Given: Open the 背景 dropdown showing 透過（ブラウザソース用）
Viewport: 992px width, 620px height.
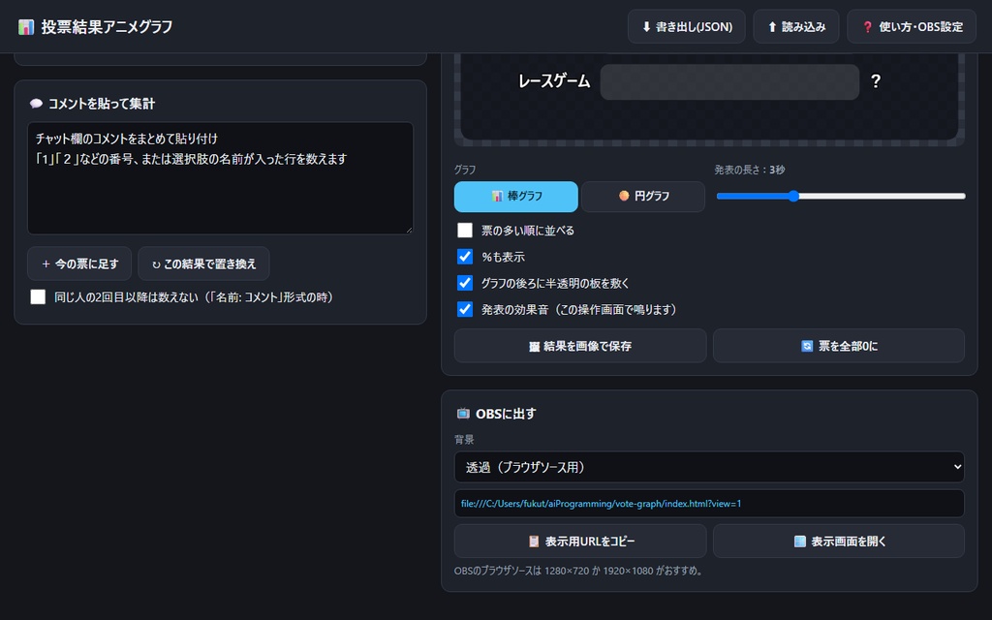Looking at the screenshot, I should pyautogui.click(x=709, y=467).
